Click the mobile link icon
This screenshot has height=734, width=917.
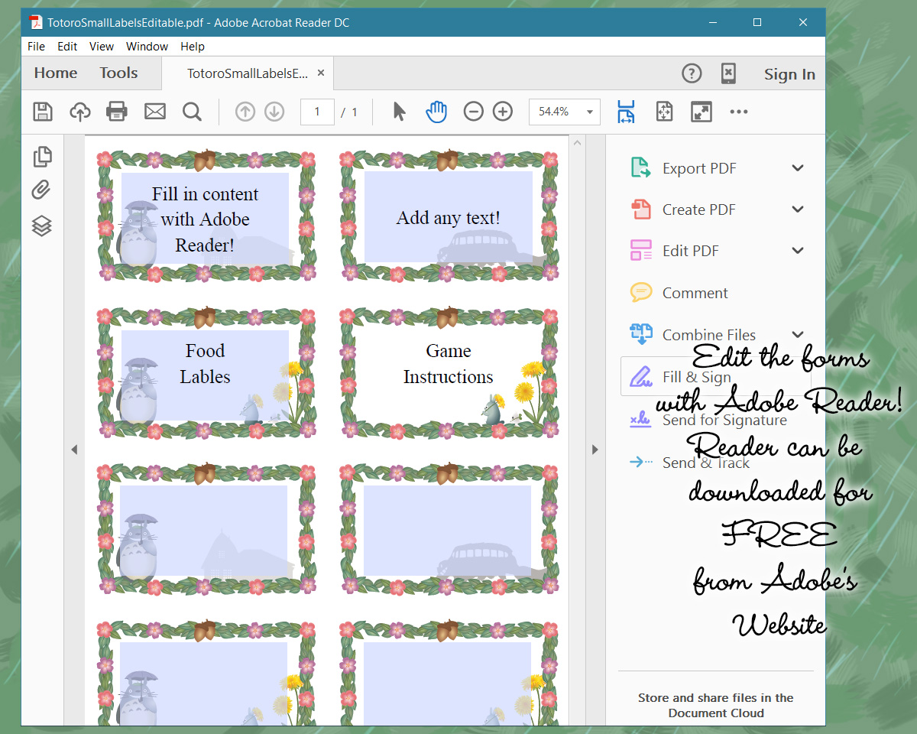pyautogui.click(x=728, y=73)
